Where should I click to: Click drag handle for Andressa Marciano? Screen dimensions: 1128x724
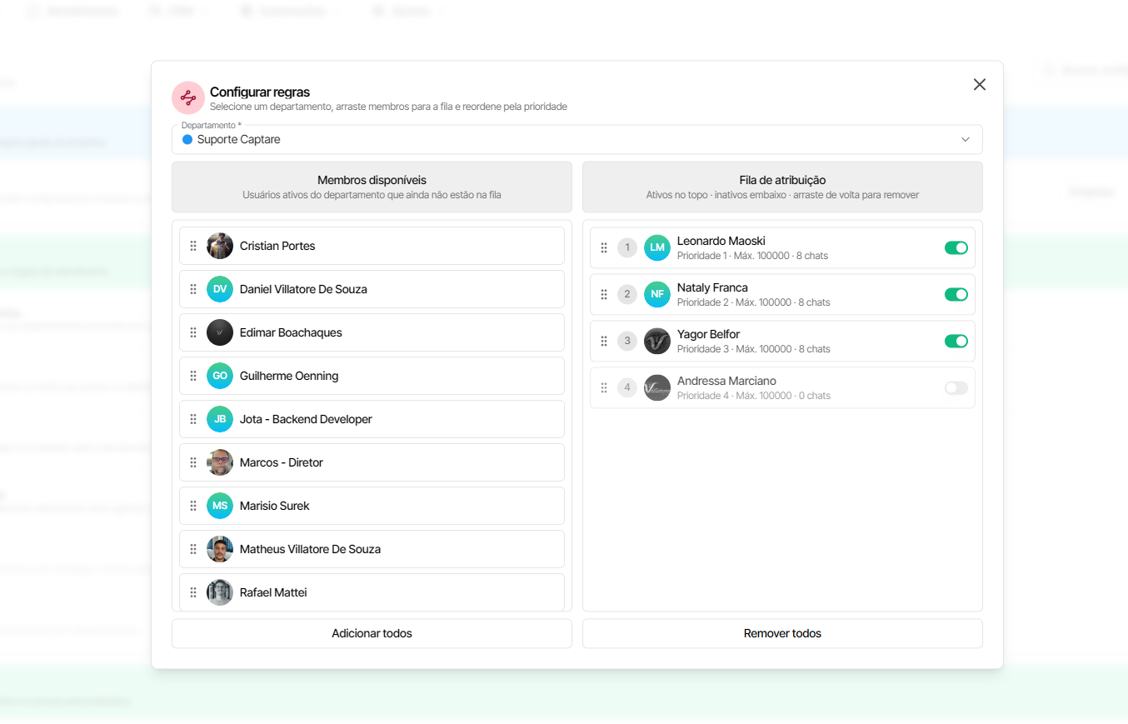(604, 387)
